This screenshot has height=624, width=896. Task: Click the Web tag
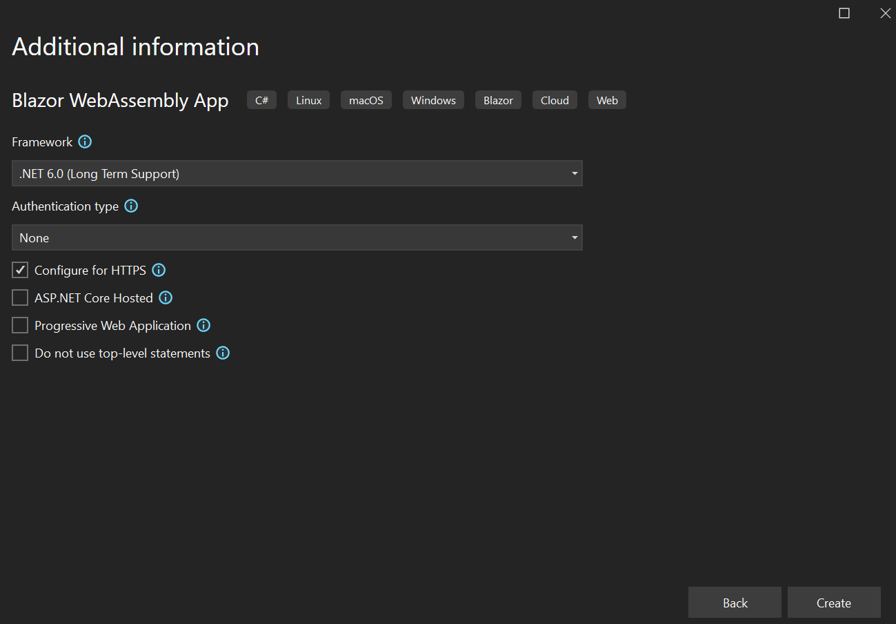click(x=607, y=100)
